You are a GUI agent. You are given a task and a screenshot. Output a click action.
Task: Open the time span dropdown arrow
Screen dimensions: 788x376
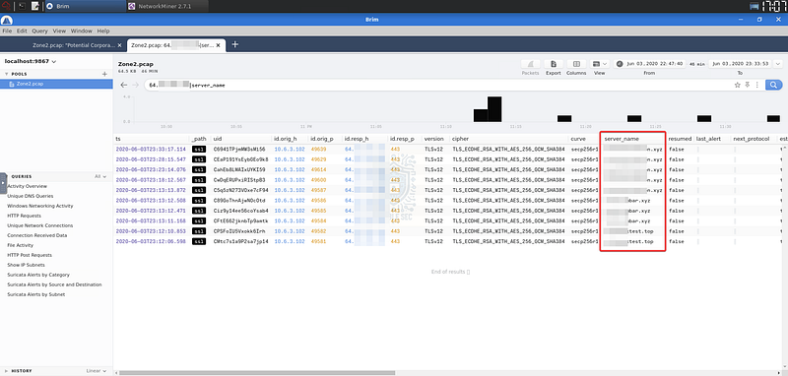pos(778,64)
